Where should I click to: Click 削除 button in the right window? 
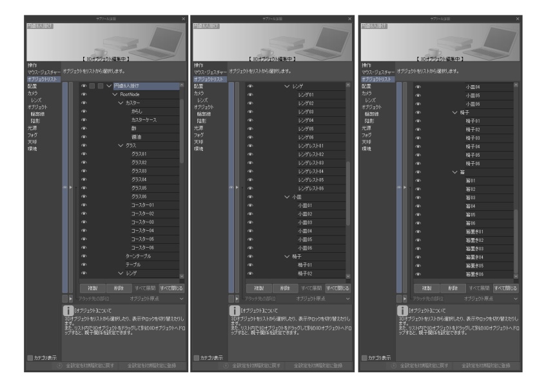coord(453,288)
